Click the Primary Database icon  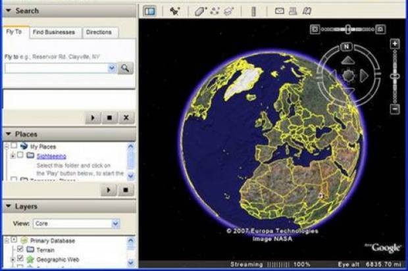click(24, 240)
